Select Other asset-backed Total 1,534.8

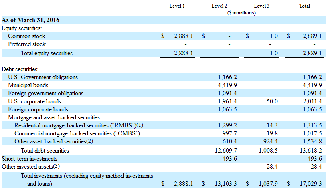[x=312, y=141]
